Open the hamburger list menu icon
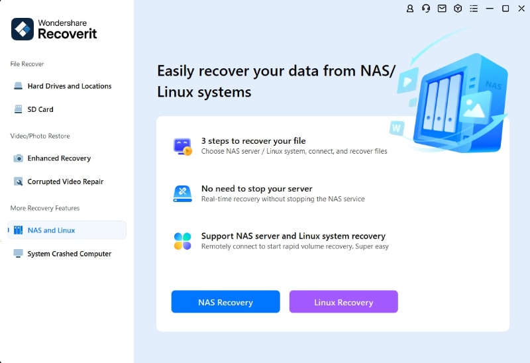This screenshot has height=363, width=530. click(474, 9)
